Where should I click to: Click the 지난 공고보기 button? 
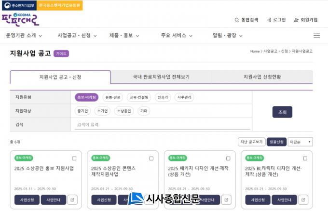[251, 142]
